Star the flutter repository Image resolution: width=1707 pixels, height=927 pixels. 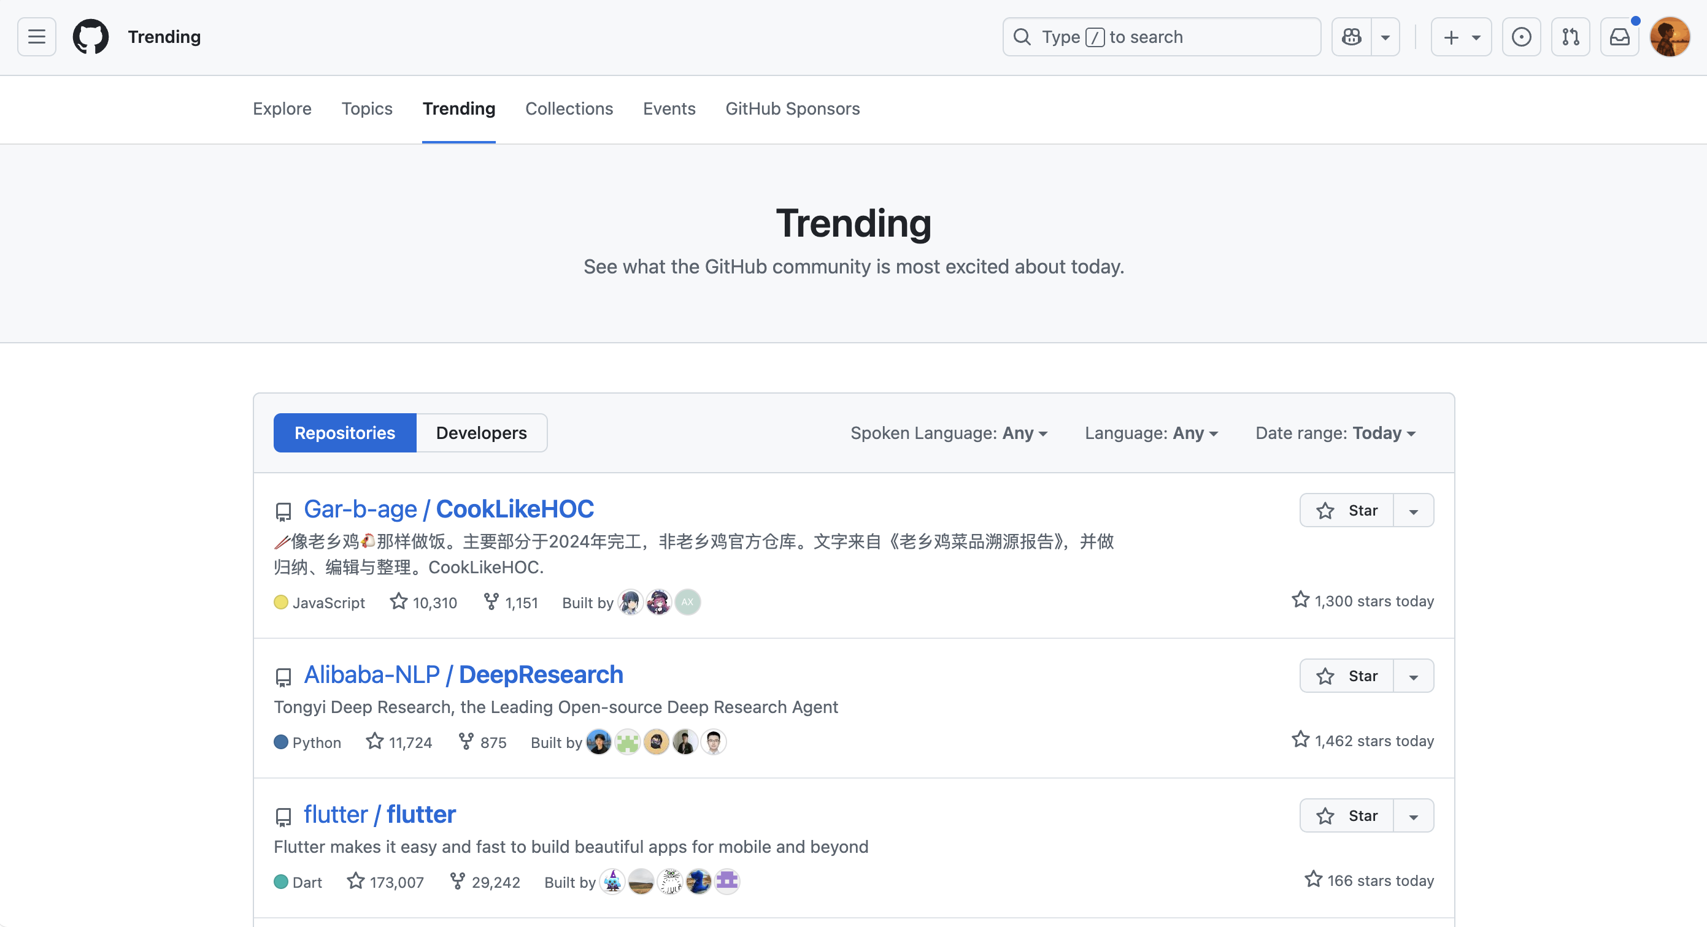point(1347,816)
